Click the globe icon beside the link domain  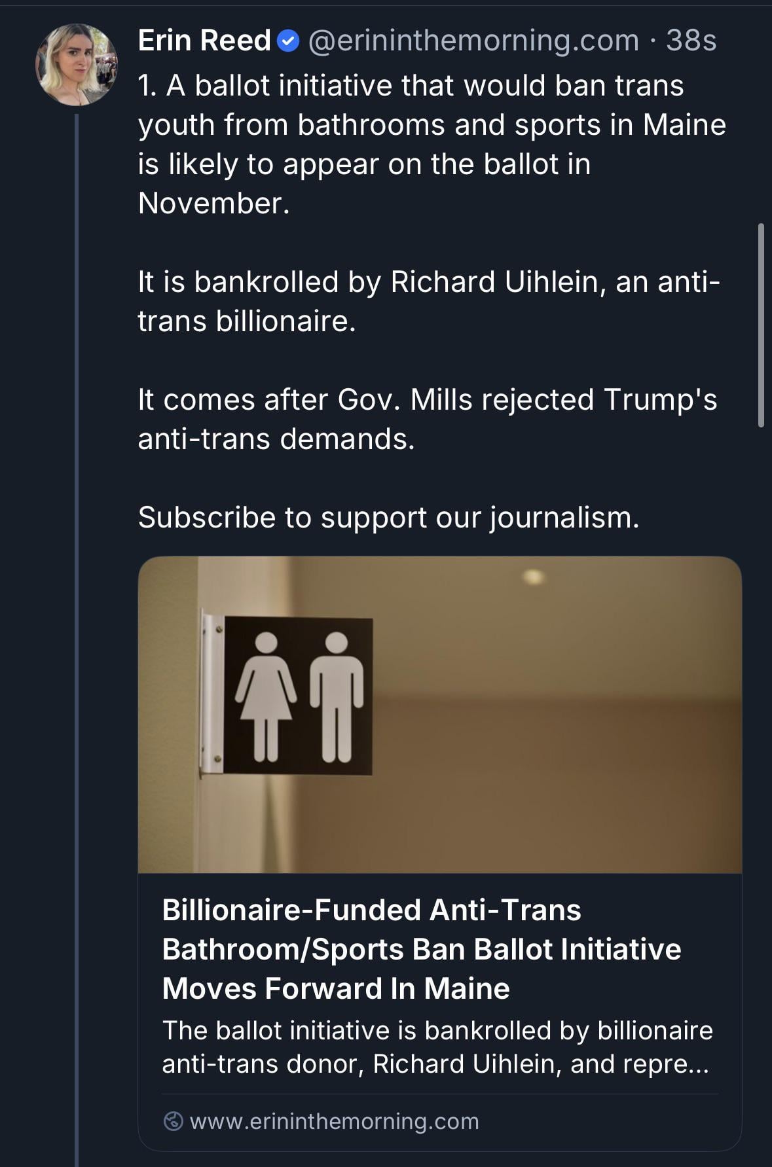(173, 1121)
